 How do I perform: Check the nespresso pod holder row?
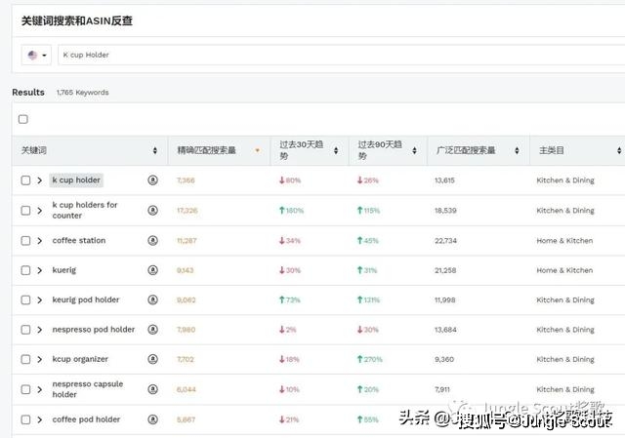[x=25, y=330]
